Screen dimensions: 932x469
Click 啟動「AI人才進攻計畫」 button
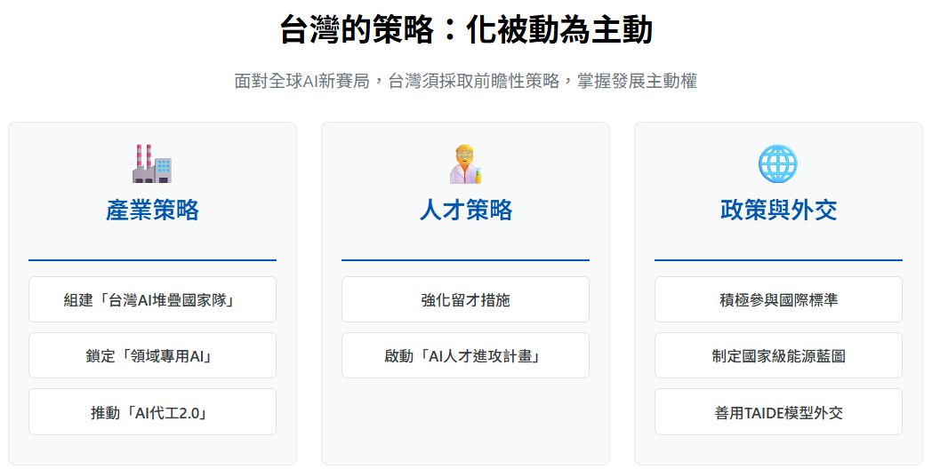465,355
